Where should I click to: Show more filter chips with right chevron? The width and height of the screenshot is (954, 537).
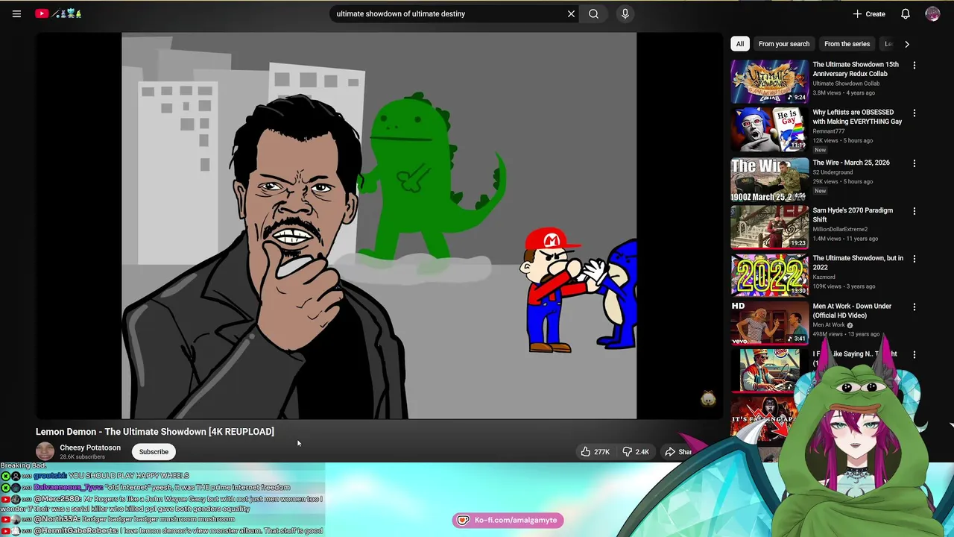pyautogui.click(x=907, y=44)
